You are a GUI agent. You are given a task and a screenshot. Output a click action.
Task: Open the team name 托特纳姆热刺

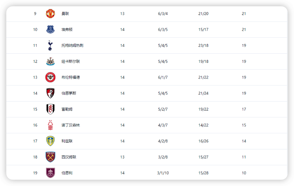tap(72, 45)
